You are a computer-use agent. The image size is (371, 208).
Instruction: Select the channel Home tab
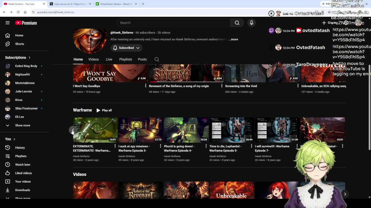pyautogui.click(x=78, y=59)
